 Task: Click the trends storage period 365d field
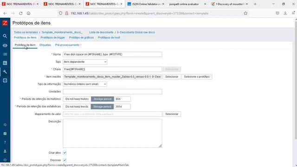pos(122,107)
